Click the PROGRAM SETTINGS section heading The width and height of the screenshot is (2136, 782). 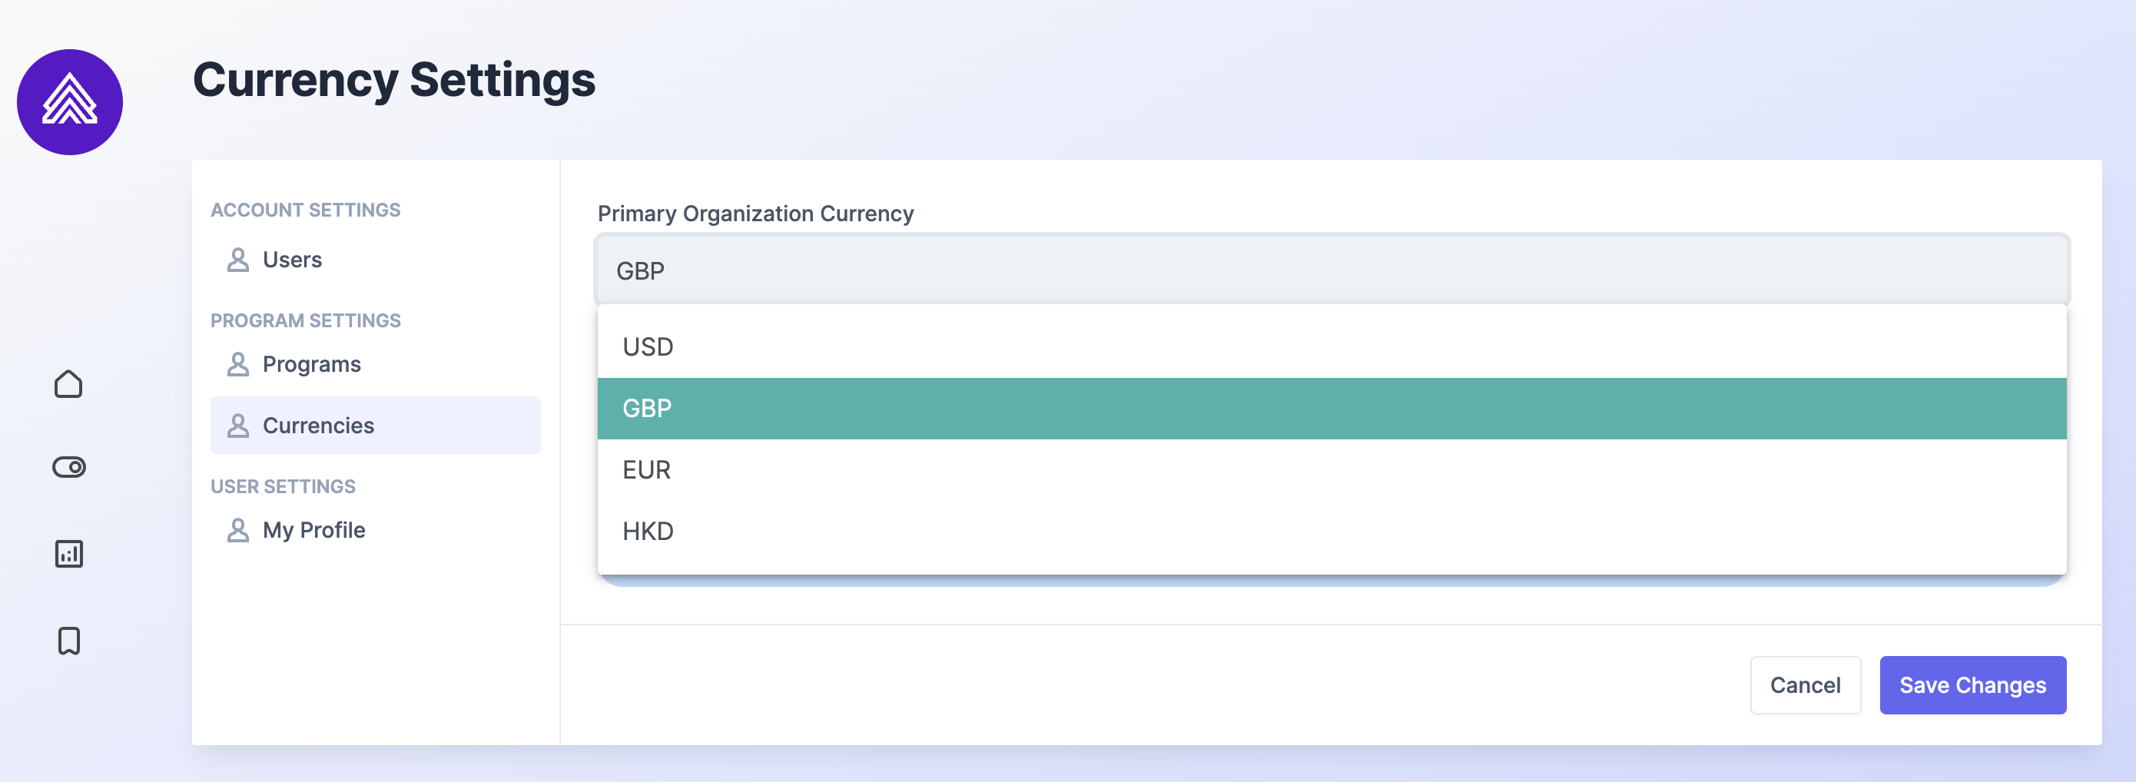[305, 320]
